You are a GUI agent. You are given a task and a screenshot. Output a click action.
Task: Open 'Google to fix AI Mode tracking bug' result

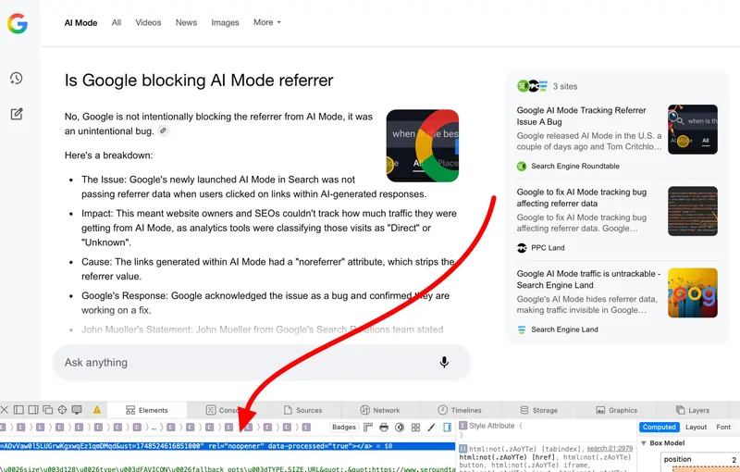coord(582,198)
